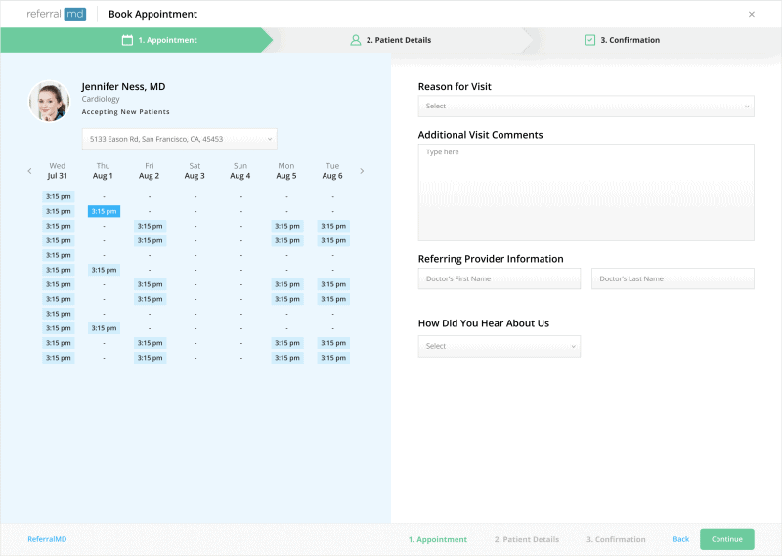Select first 3:15 pm slot on Tue Aug 6

click(x=333, y=226)
